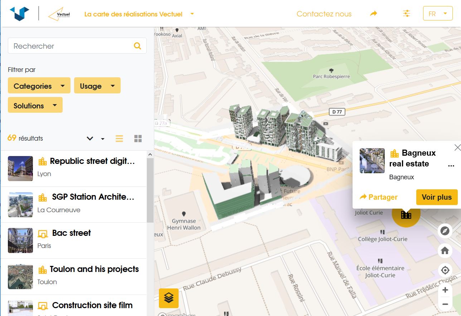Click Bagneux popup thumbnail image
This screenshot has height=316, width=461.
point(372,161)
